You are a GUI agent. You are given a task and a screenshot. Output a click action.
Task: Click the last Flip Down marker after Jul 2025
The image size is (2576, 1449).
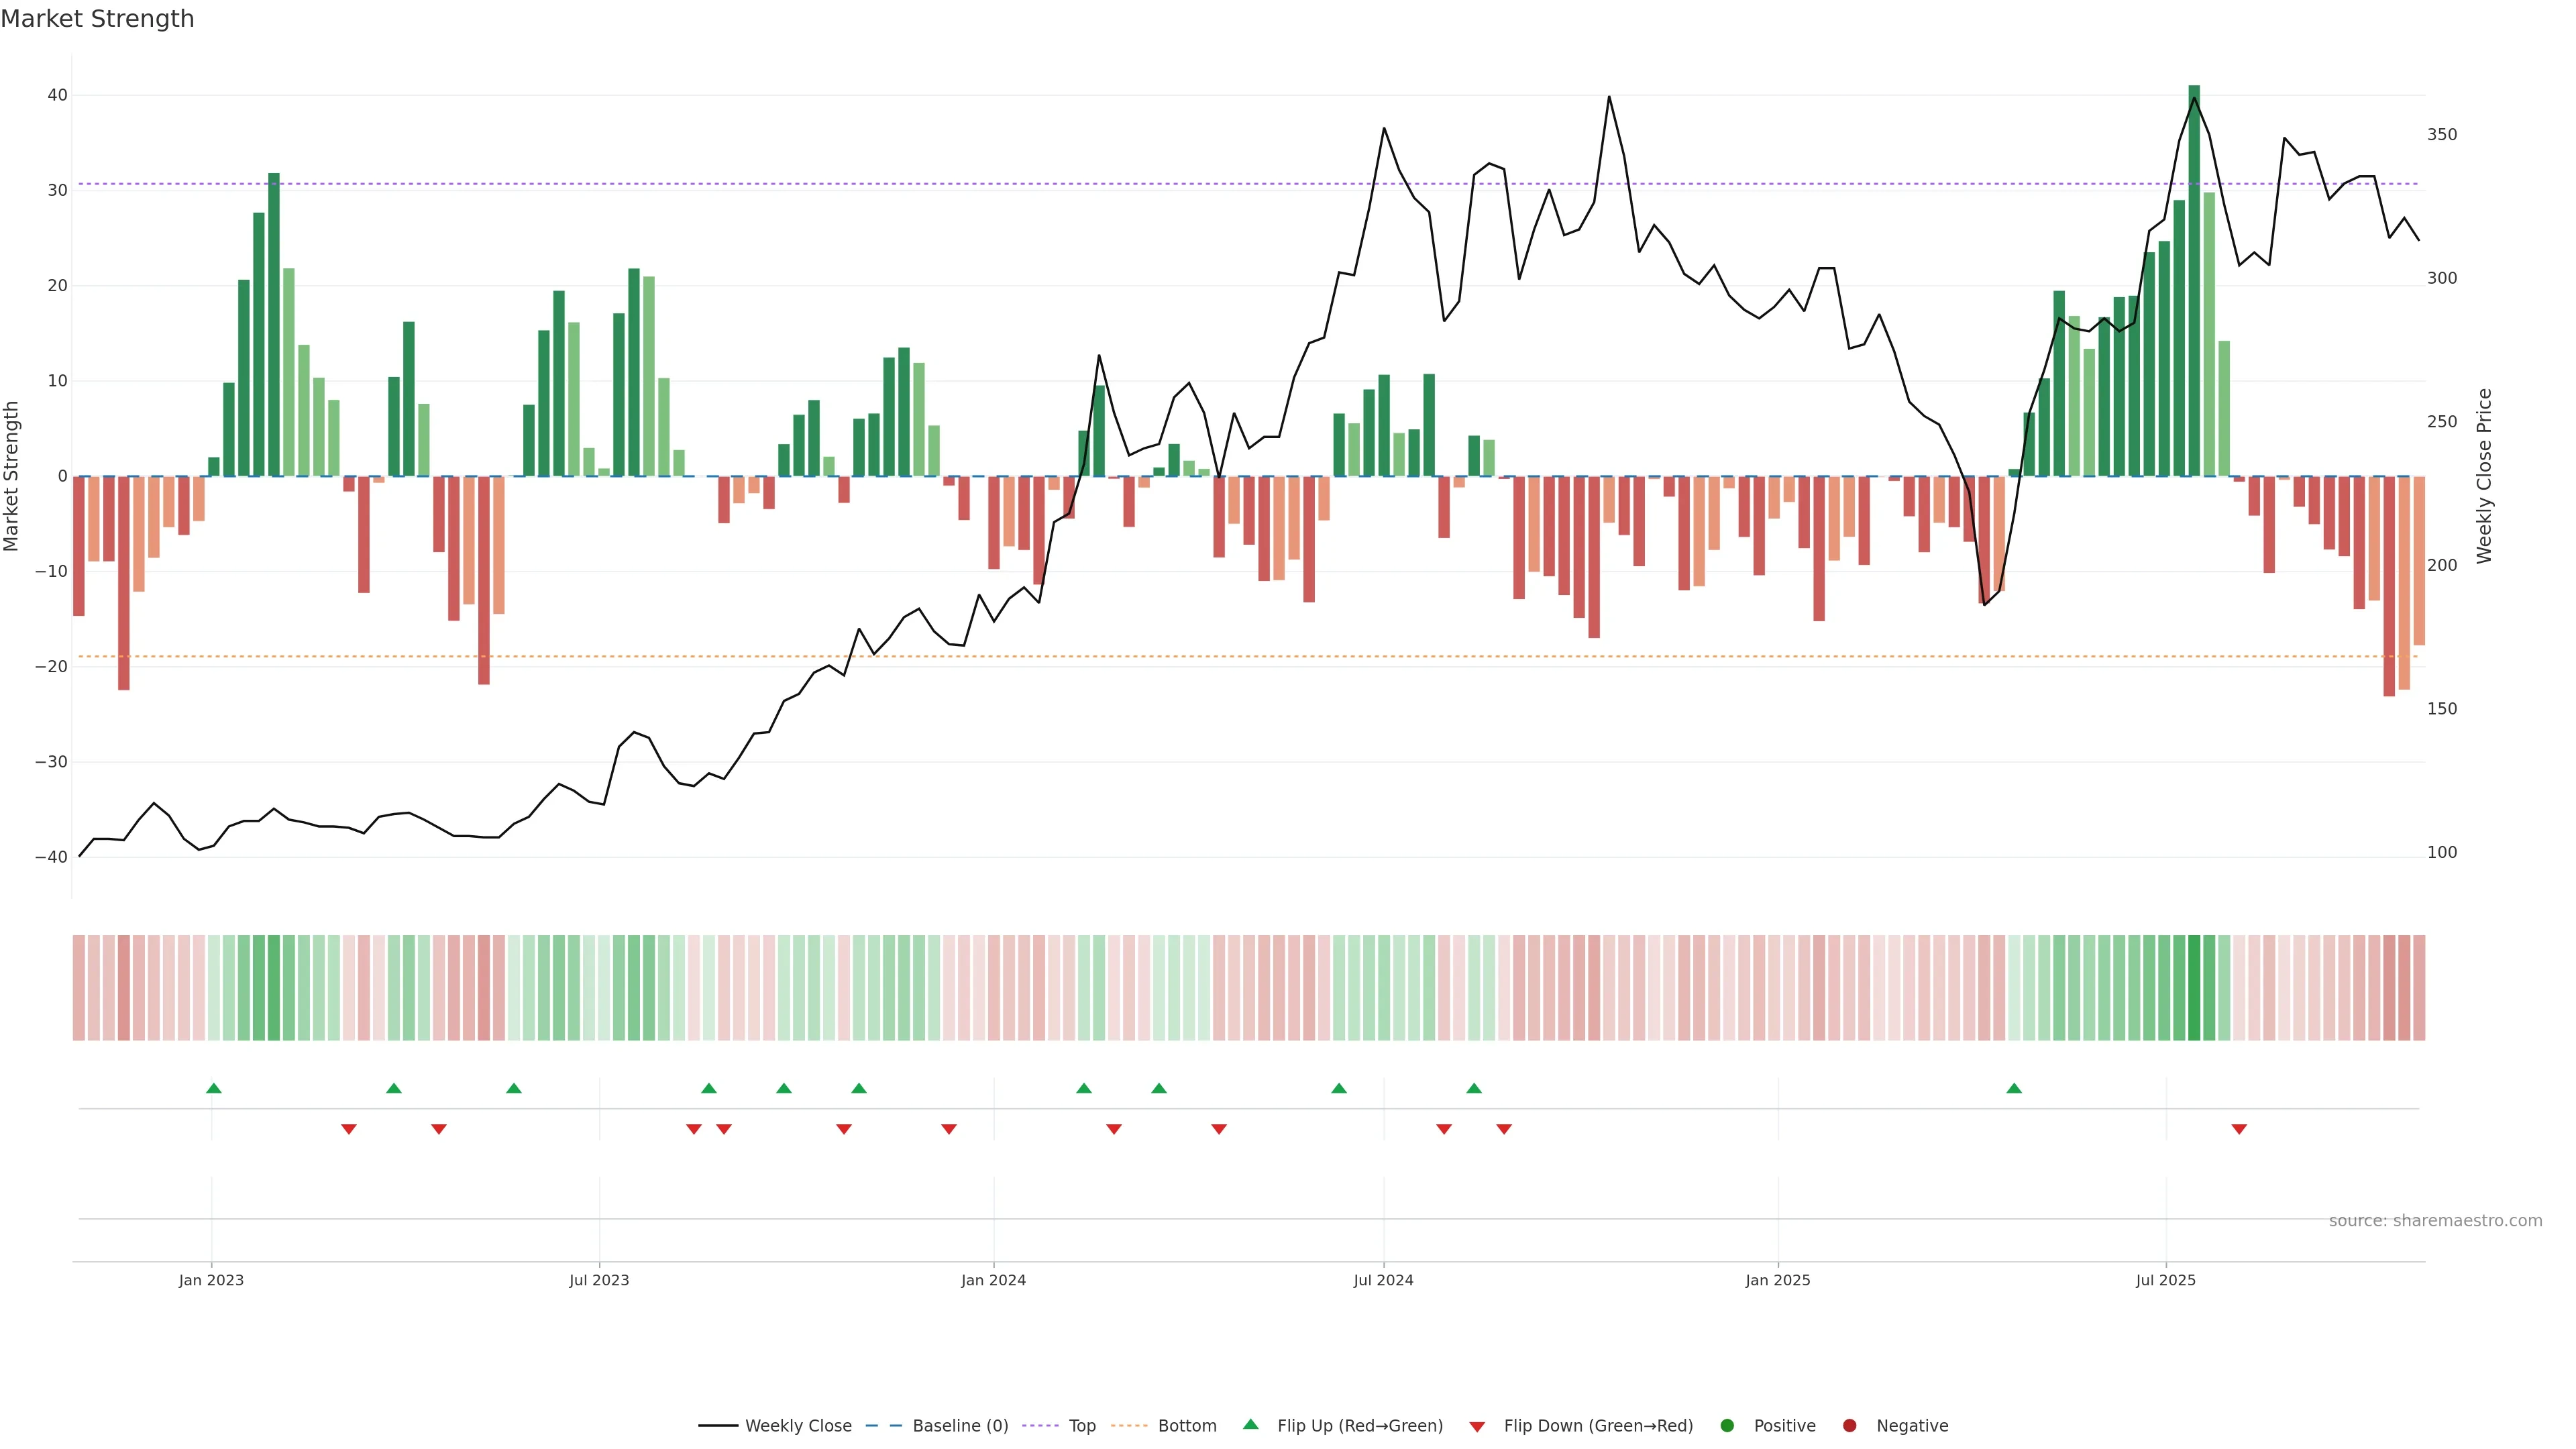point(2239,1129)
